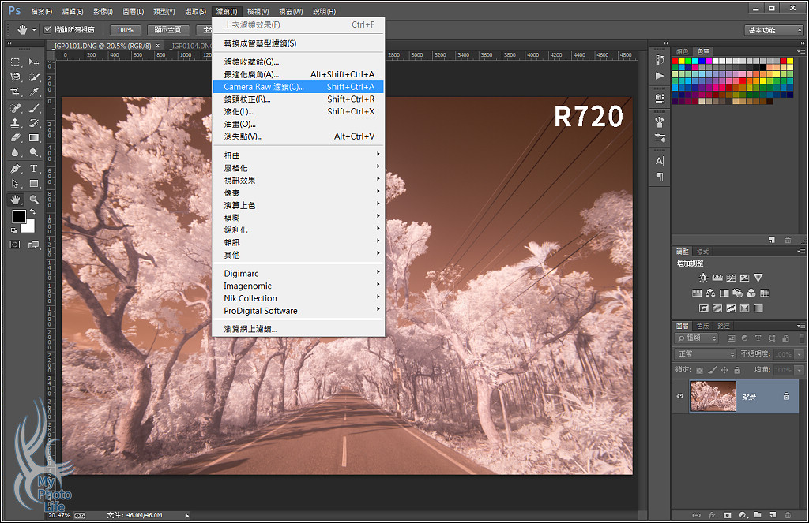
Task: Open the 基本功能 workspace dropdown
Action: [x=773, y=30]
